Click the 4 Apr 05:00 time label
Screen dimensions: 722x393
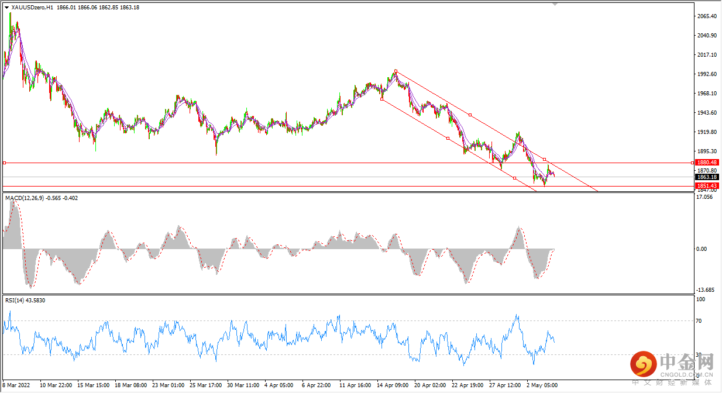coord(279,386)
